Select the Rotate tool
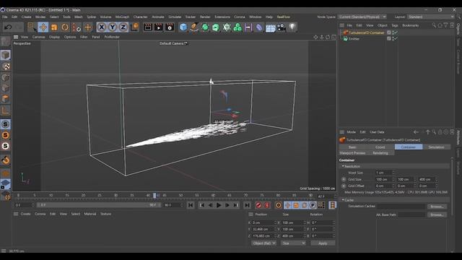The width and height of the screenshot is (462, 260). click(65, 27)
